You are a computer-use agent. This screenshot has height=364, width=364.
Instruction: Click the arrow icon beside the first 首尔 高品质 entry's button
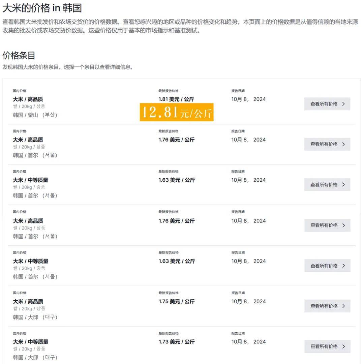pyautogui.click(x=343, y=144)
